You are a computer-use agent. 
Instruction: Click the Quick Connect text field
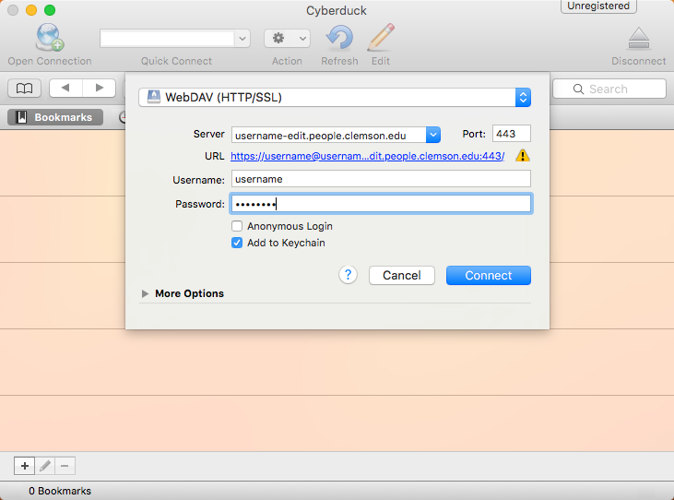click(167, 39)
